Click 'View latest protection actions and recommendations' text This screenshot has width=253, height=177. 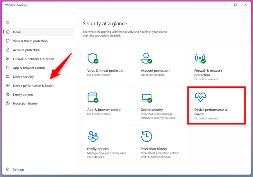(x=160, y=155)
